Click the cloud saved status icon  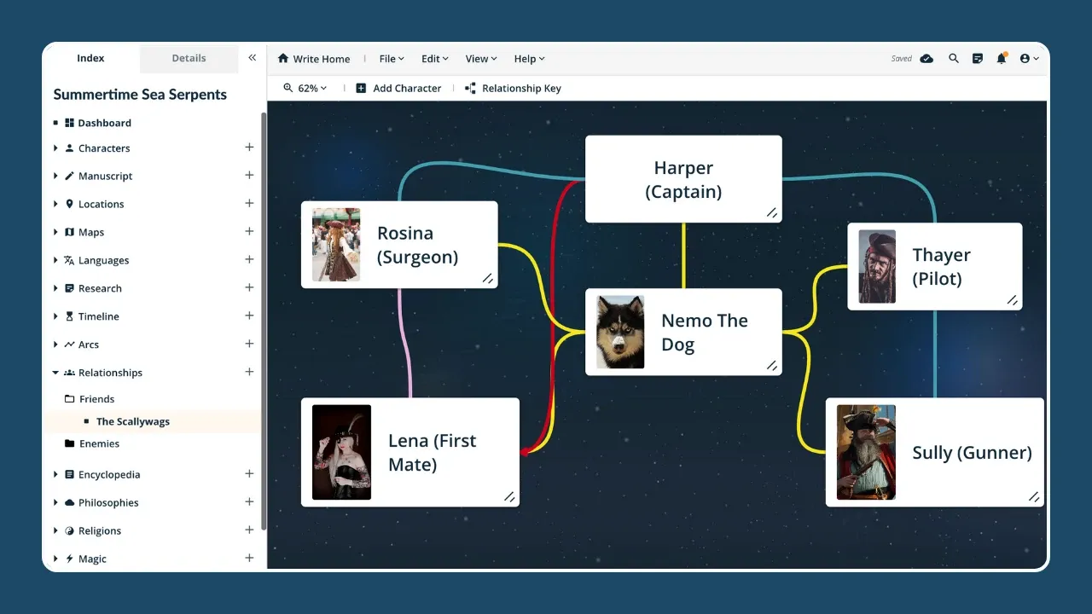926,59
